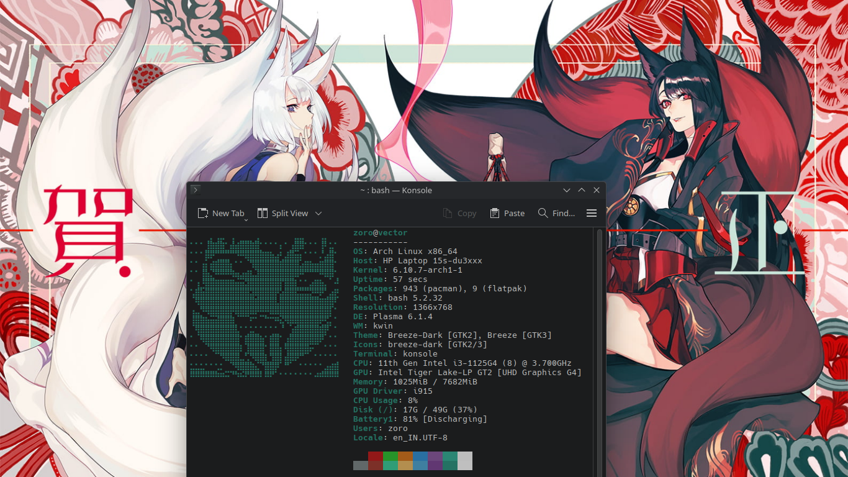Screen dimensions: 848x477
Task: Open the Konsole hamburger menu
Action: click(x=592, y=213)
